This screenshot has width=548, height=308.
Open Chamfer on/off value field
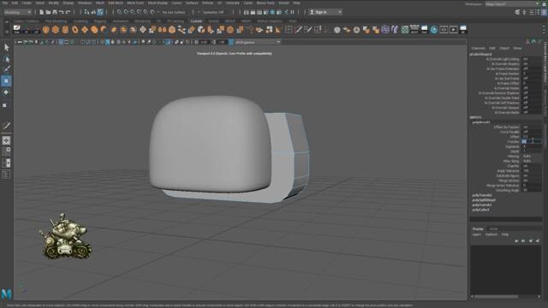coord(532,166)
